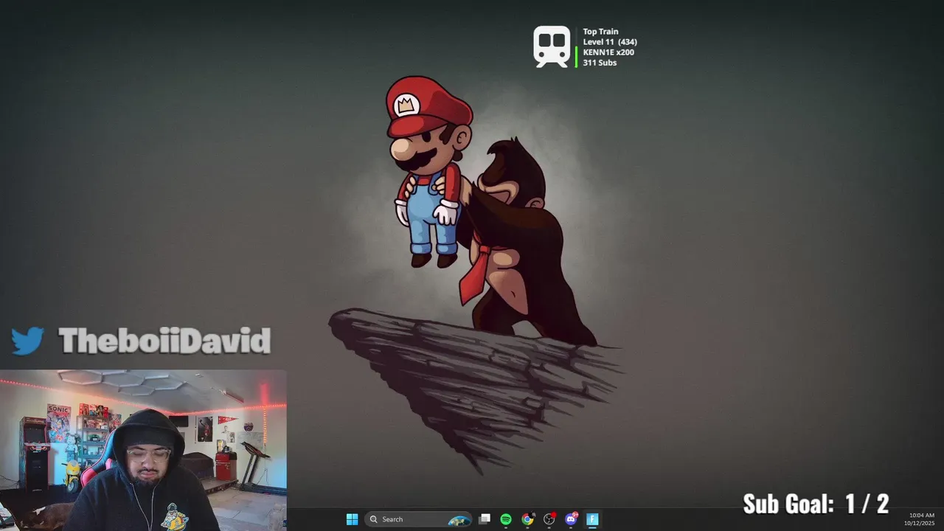Click the "311 Subs" text

(x=600, y=63)
